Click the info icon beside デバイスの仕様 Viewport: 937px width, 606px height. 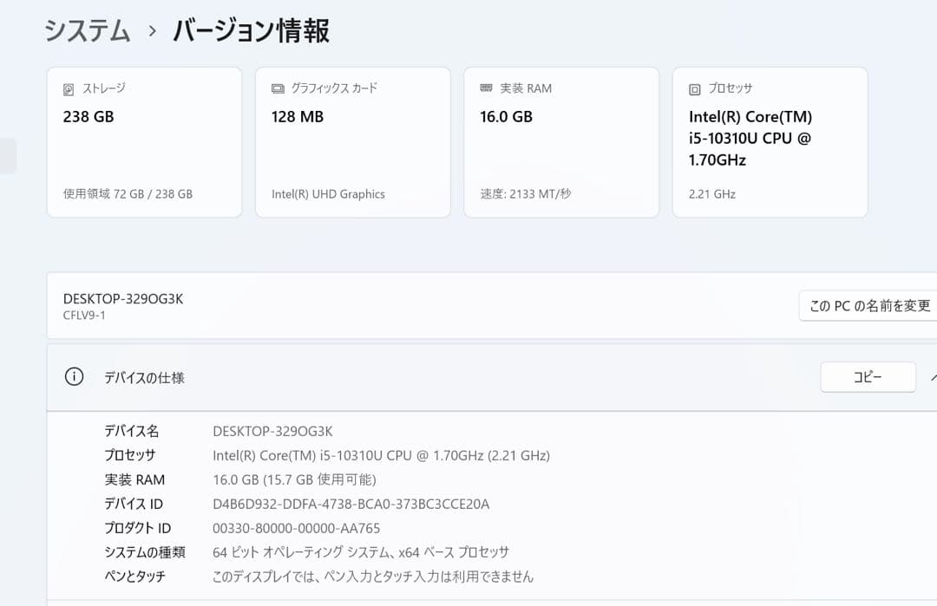click(74, 377)
